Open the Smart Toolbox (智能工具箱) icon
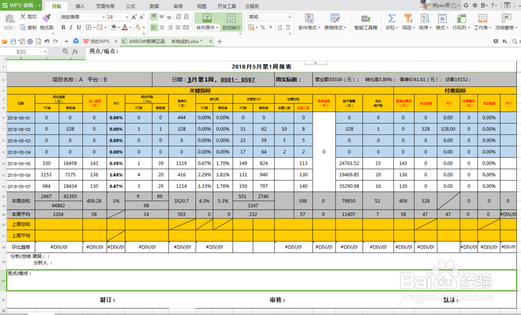The height and width of the screenshot is (315, 521). point(366,18)
